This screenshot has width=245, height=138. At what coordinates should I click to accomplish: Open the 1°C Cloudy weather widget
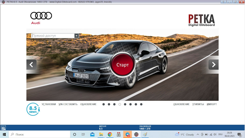point(184,134)
